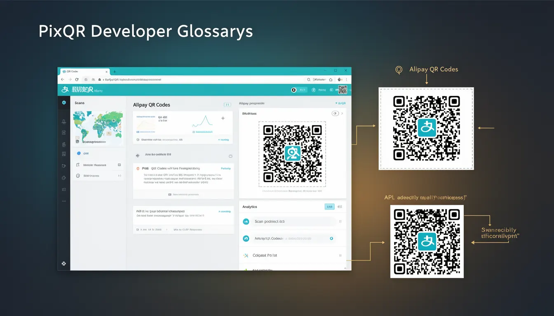The width and height of the screenshot is (554, 316).
Task: Open a new browser tab with plus
Action: click(115, 72)
